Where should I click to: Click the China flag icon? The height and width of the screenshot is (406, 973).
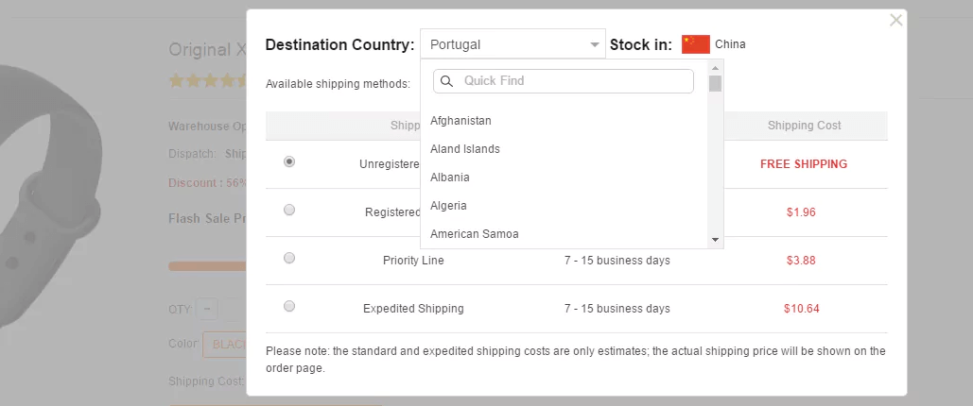pos(695,44)
